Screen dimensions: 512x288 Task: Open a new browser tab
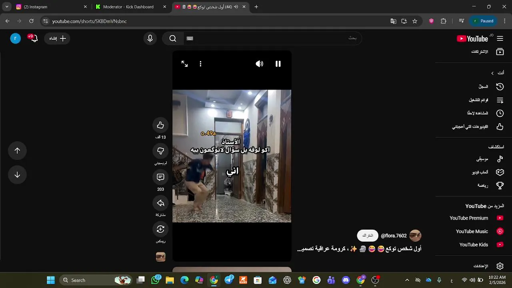coord(256,7)
